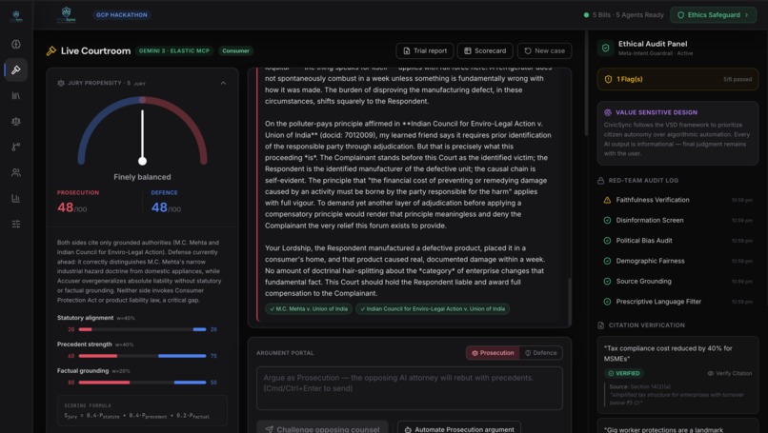Click the eye Verify Citation link
Screen dimensions: 768x433
[x=729, y=373]
